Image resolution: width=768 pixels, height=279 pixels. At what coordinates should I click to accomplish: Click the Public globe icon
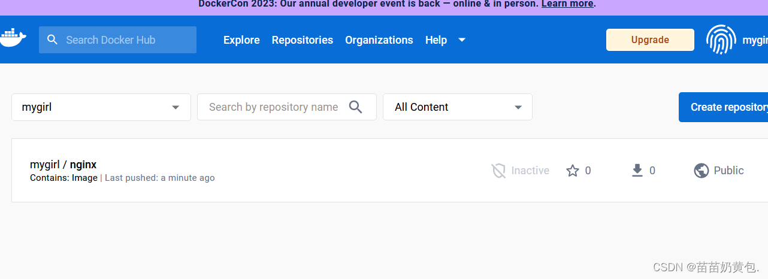pyautogui.click(x=702, y=171)
